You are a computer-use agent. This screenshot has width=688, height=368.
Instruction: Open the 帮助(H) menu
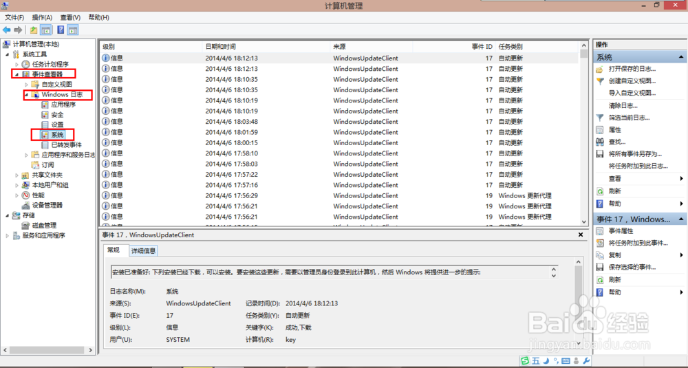coord(98,17)
